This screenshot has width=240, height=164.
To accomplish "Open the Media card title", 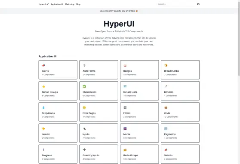I will tap(126, 134).
